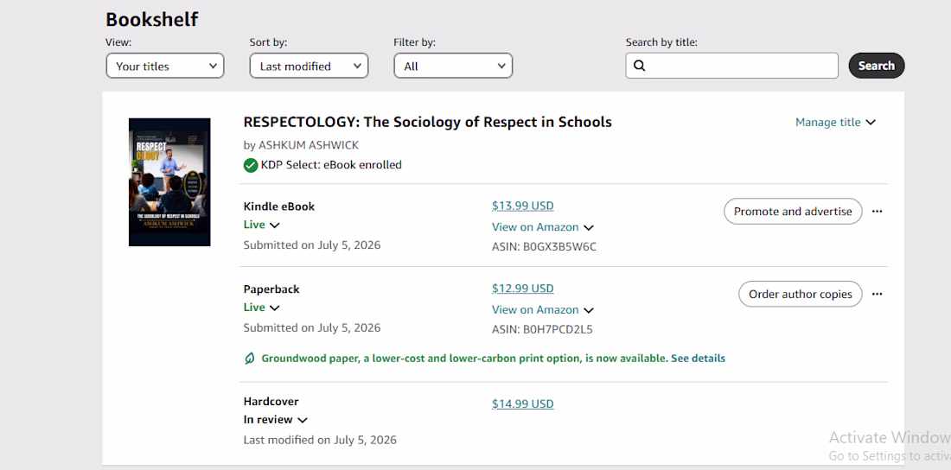
Task: Expand Kindle eBook View on Amazon menu
Action: [588, 227]
